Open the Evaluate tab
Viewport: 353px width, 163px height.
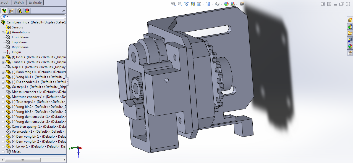[35, 2]
